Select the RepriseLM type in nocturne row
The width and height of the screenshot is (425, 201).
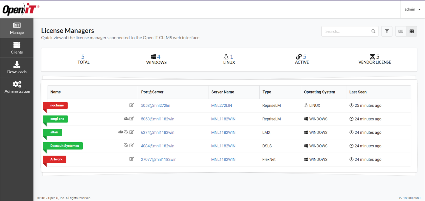click(x=271, y=106)
